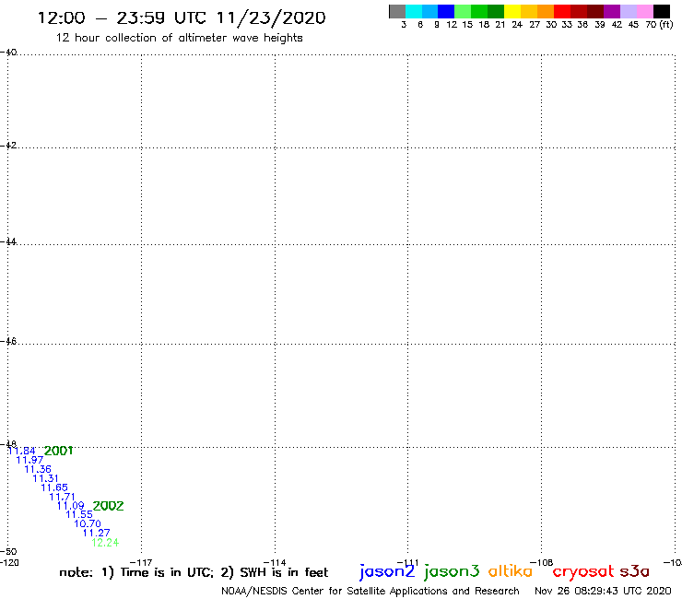
Task: Click the 11.31 wave height value
Action: click(x=46, y=478)
